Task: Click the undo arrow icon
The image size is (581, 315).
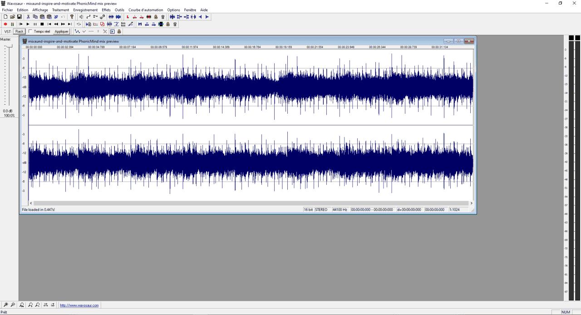Action: (63, 17)
